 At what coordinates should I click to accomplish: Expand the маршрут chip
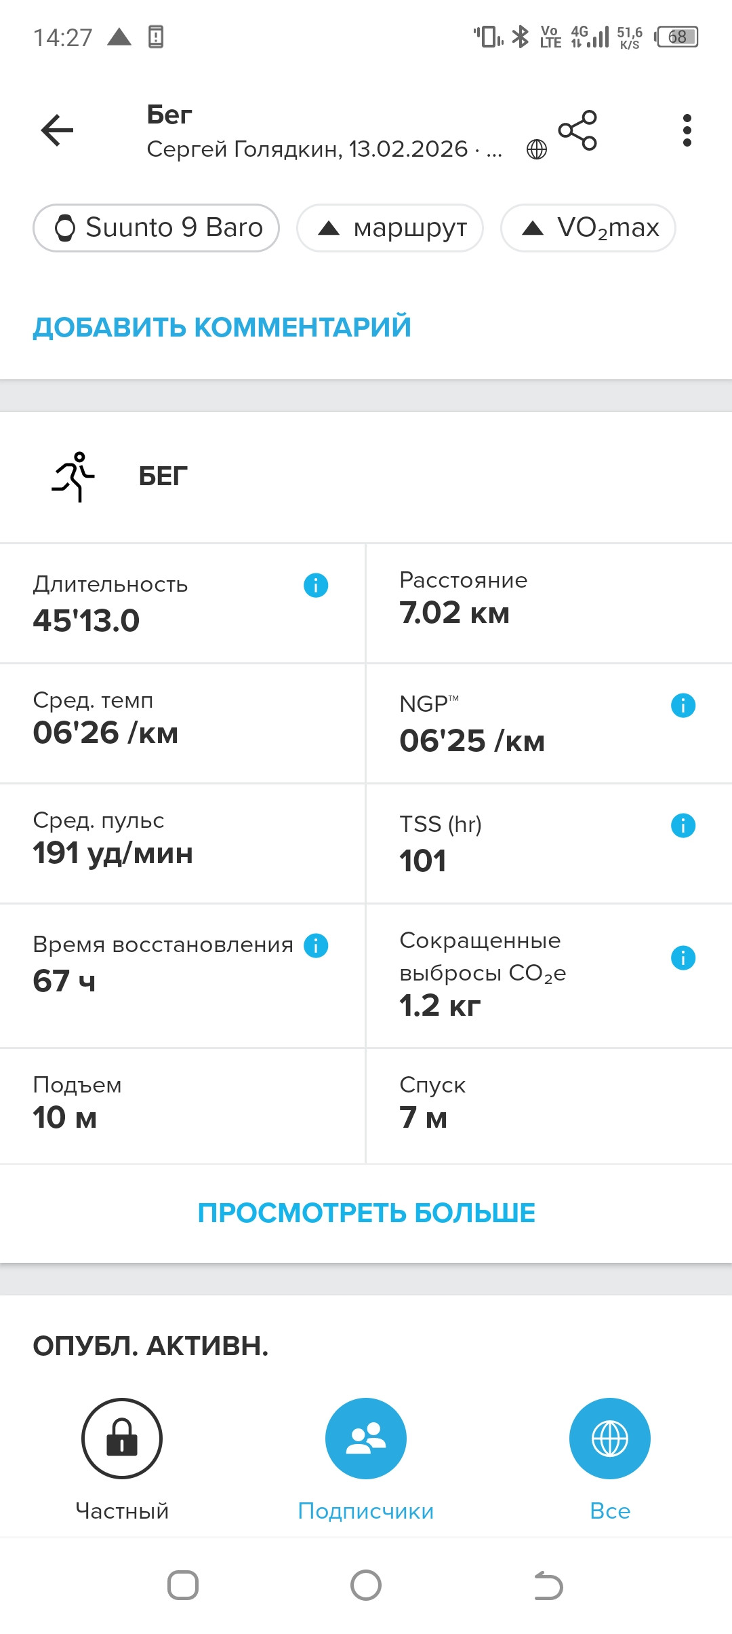point(390,228)
